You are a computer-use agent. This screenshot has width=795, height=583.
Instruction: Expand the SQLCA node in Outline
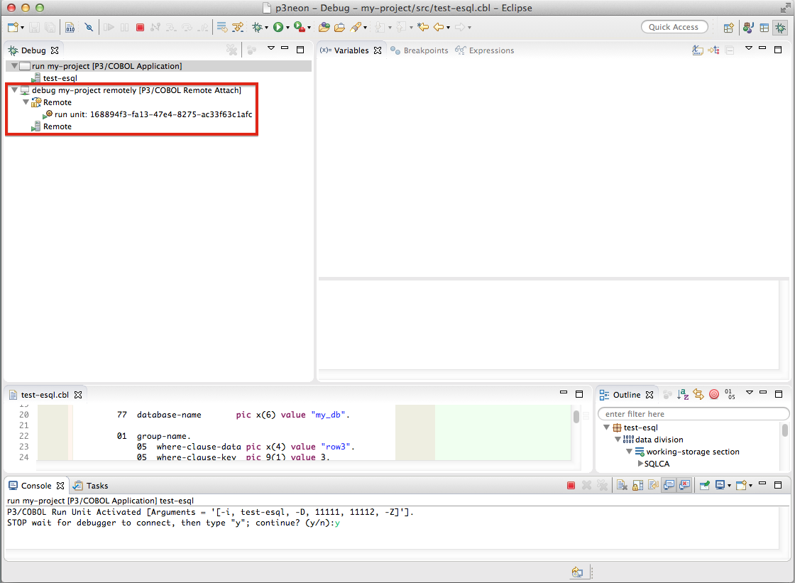coord(640,464)
